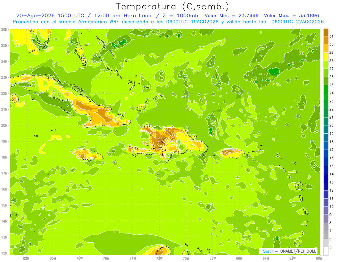The image size is (339, 262).
Task: Click the legend value 16
Action: pos(332,158)
